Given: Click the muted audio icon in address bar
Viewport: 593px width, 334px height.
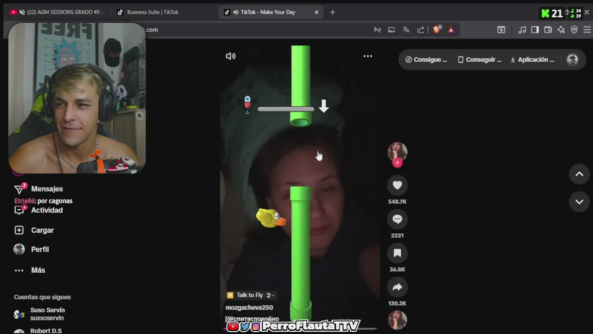Looking at the screenshot, I should coord(378,30).
